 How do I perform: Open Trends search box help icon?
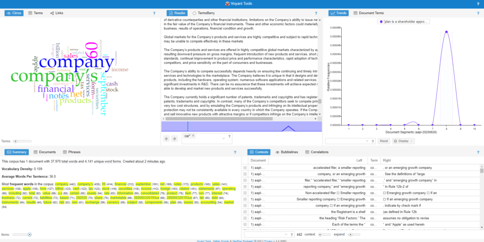pyautogui.click(x=373, y=141)
